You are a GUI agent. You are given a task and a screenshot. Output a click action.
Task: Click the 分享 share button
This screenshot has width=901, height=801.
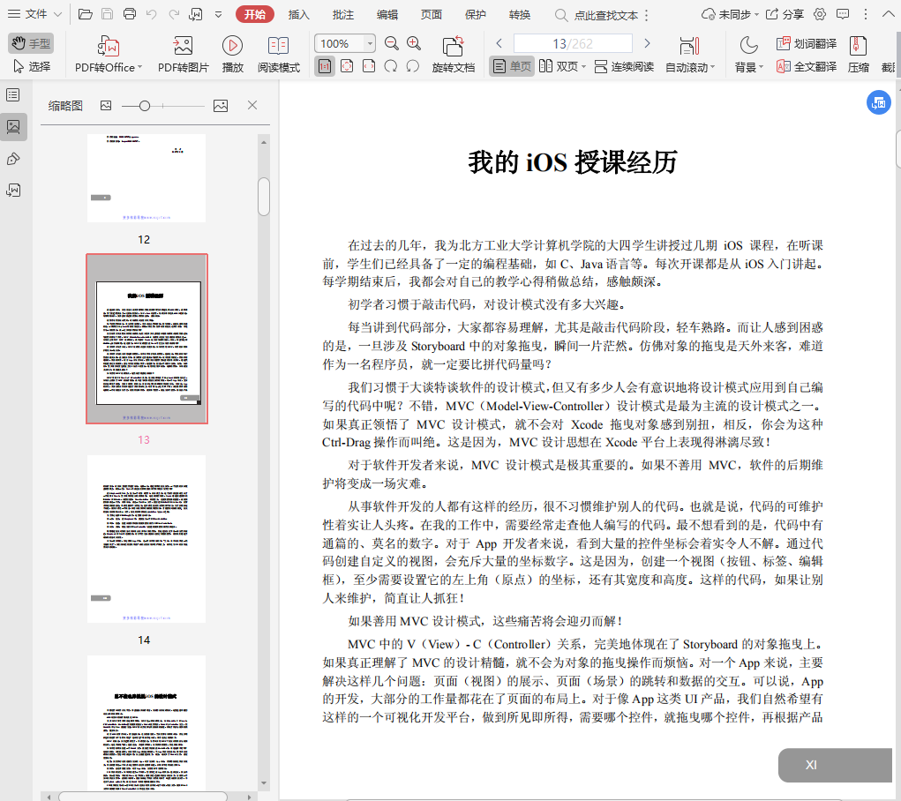click(x=785, y=14)
